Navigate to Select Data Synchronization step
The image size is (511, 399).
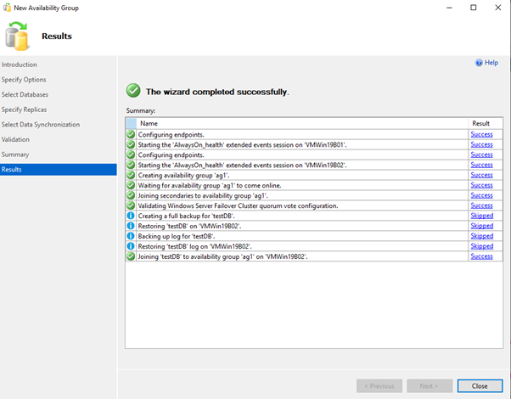coord(40,125)
